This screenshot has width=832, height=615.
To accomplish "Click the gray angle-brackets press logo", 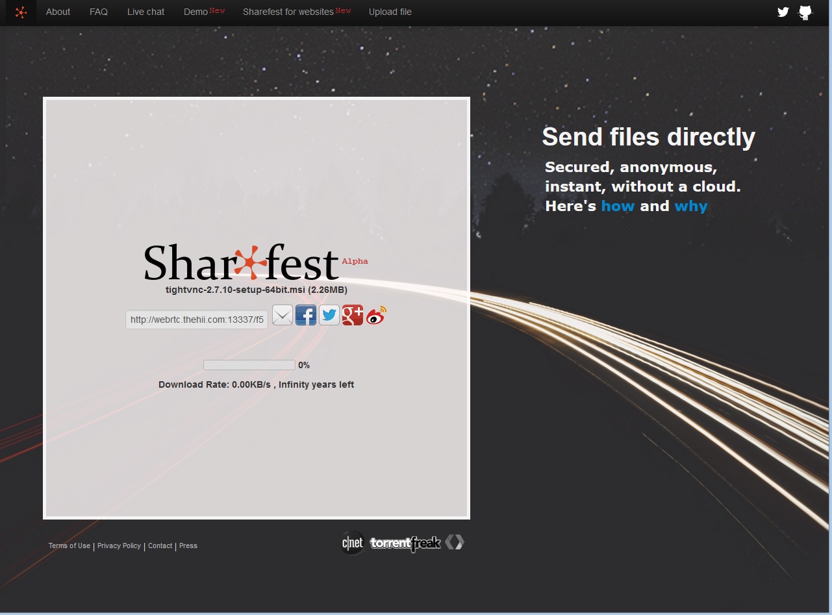I will tap(455, 542).
